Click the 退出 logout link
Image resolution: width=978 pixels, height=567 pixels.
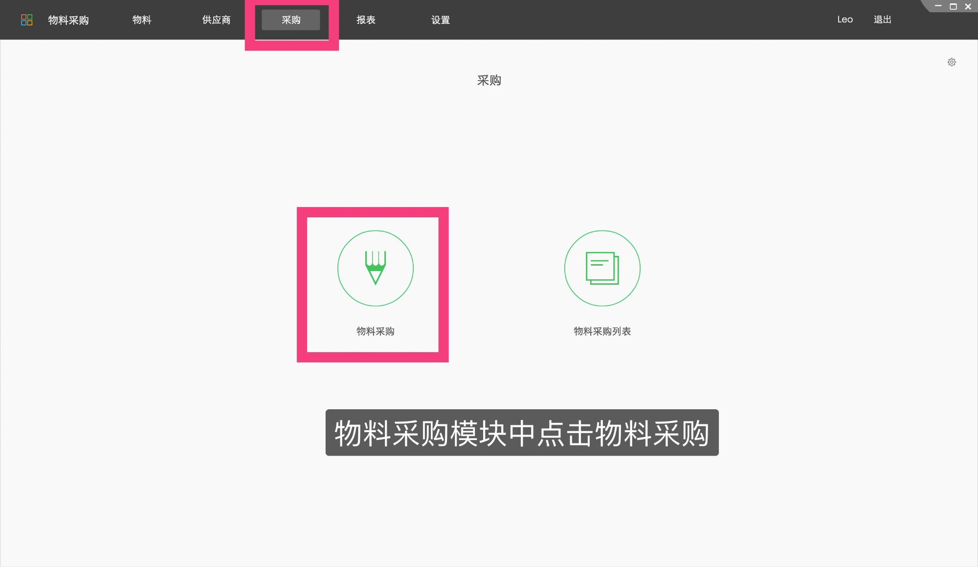tap(882, 20)
